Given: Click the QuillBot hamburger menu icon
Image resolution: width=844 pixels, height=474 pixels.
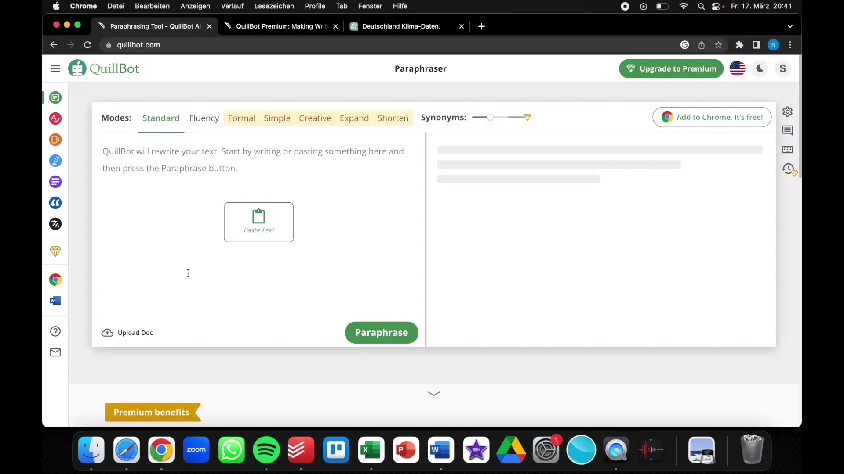Looking at the screenshot, I should pos(55,68).
